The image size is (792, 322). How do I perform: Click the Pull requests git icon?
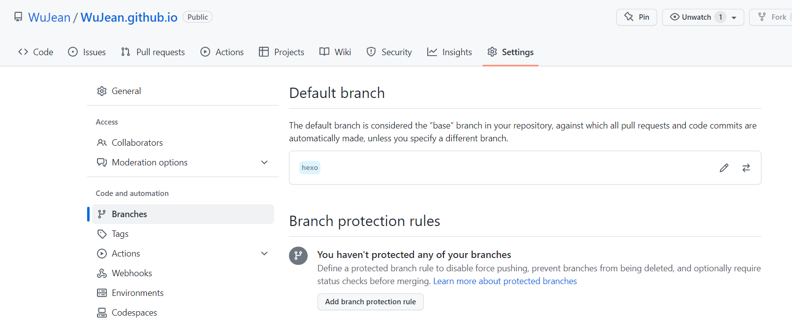126,52
